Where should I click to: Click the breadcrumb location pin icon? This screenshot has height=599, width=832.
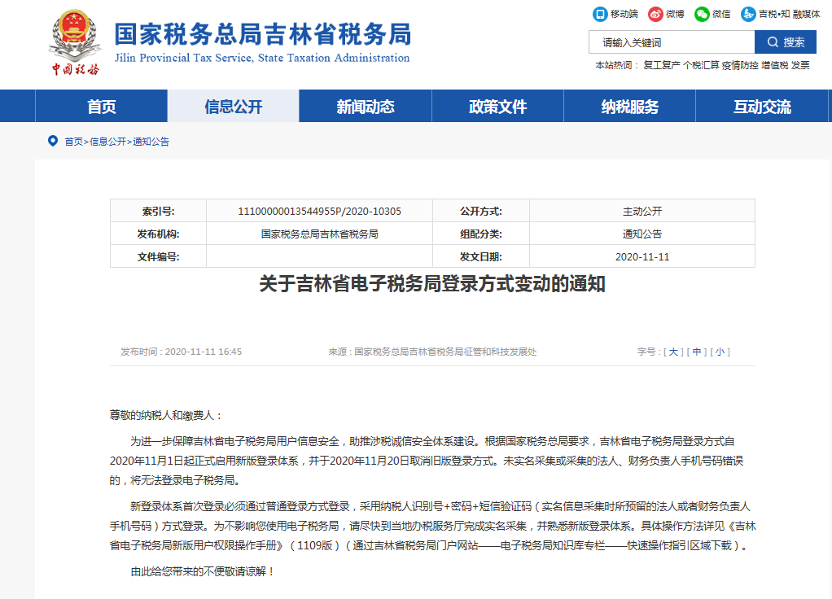[53, 141]
